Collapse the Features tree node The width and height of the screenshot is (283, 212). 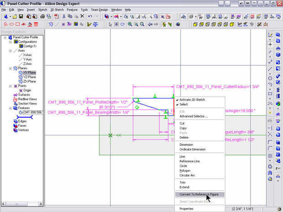coord(10,108)
